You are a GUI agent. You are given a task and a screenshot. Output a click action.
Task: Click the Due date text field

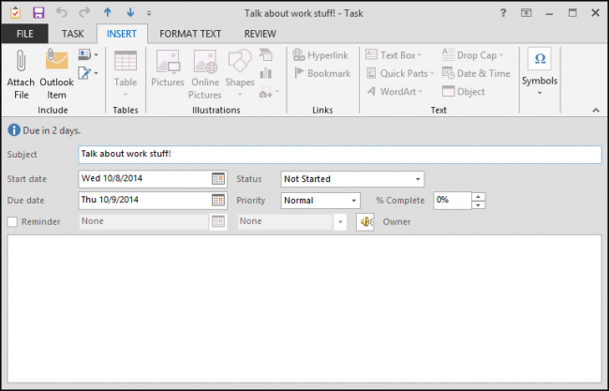pyautogui.click(x=143, y=200)
